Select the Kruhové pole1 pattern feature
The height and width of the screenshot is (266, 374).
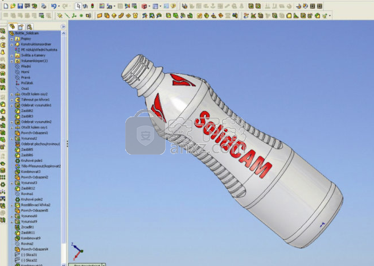(x=32, y=160)
